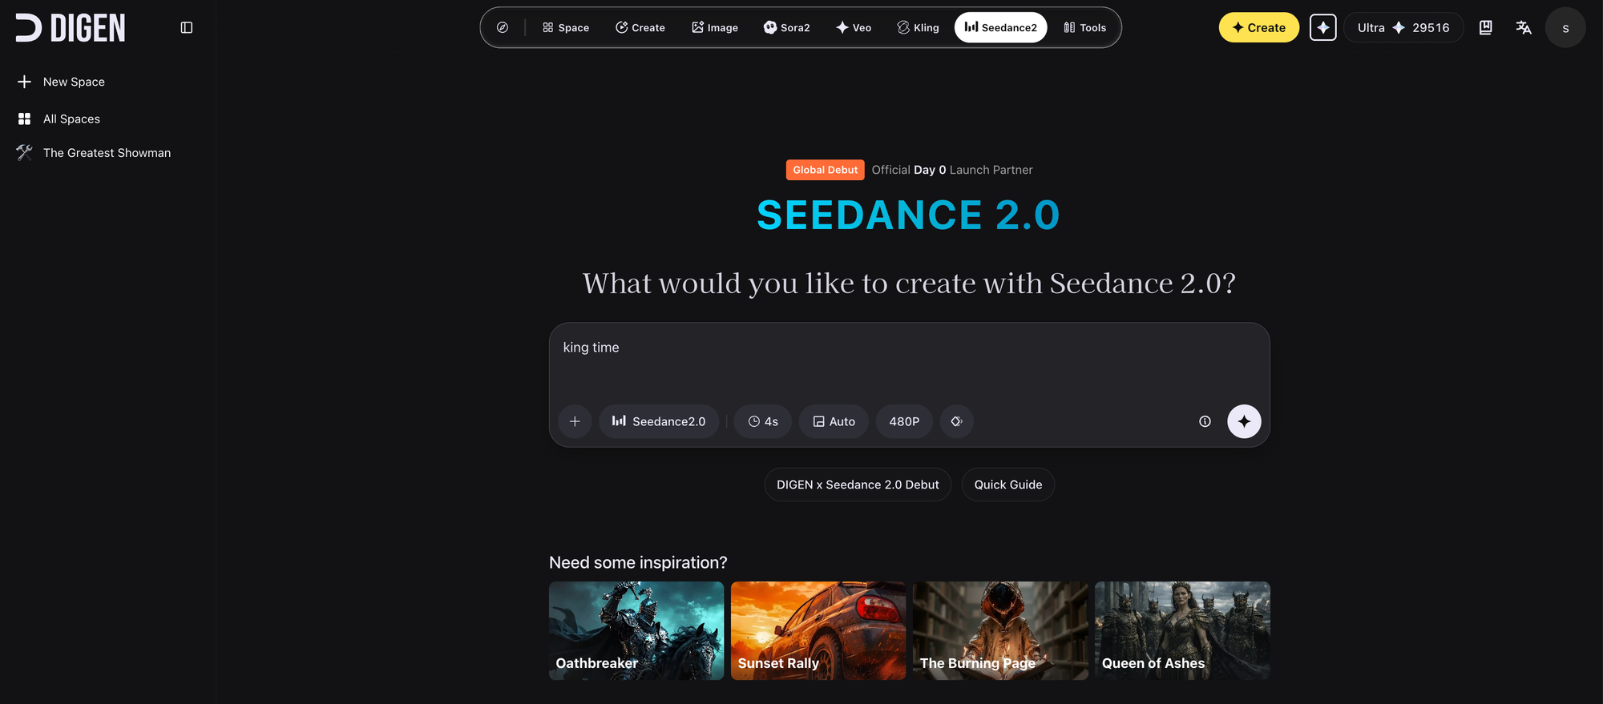Click the sparkle icon beside Create
Screen dimensions: 1603x704
pos(1322,28)
